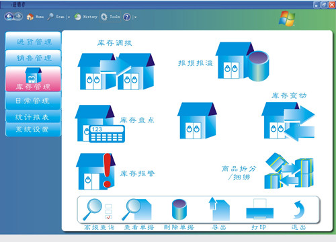
Task: Expand the dropdown arrow after the help icon
Action: [135, 17]
